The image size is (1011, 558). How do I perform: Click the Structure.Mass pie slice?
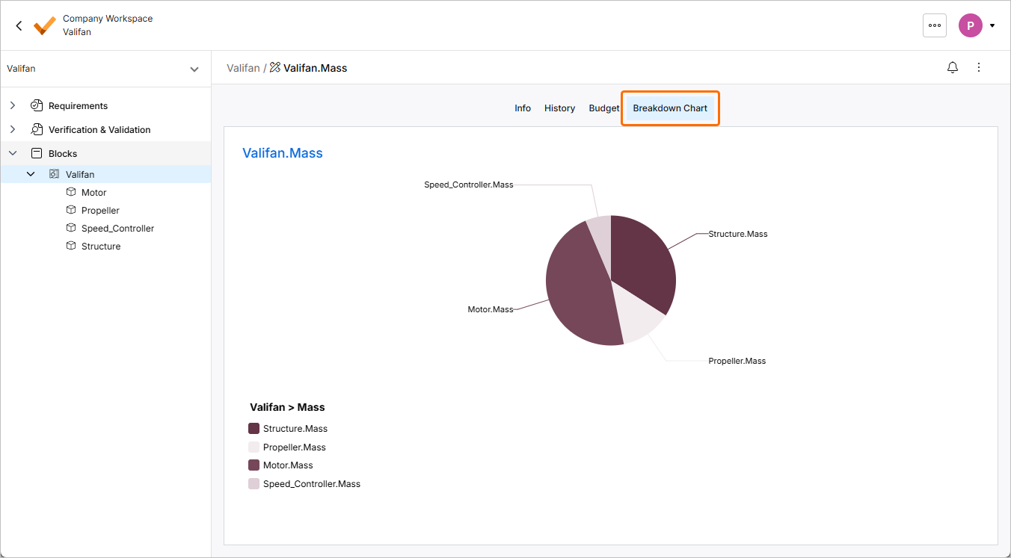[645, 261]
